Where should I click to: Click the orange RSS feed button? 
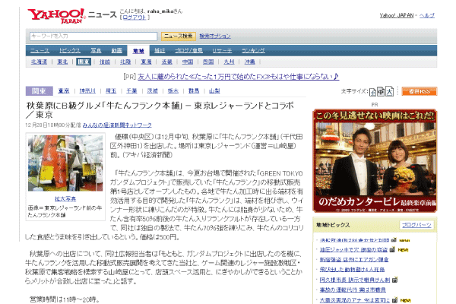(419, 91)
